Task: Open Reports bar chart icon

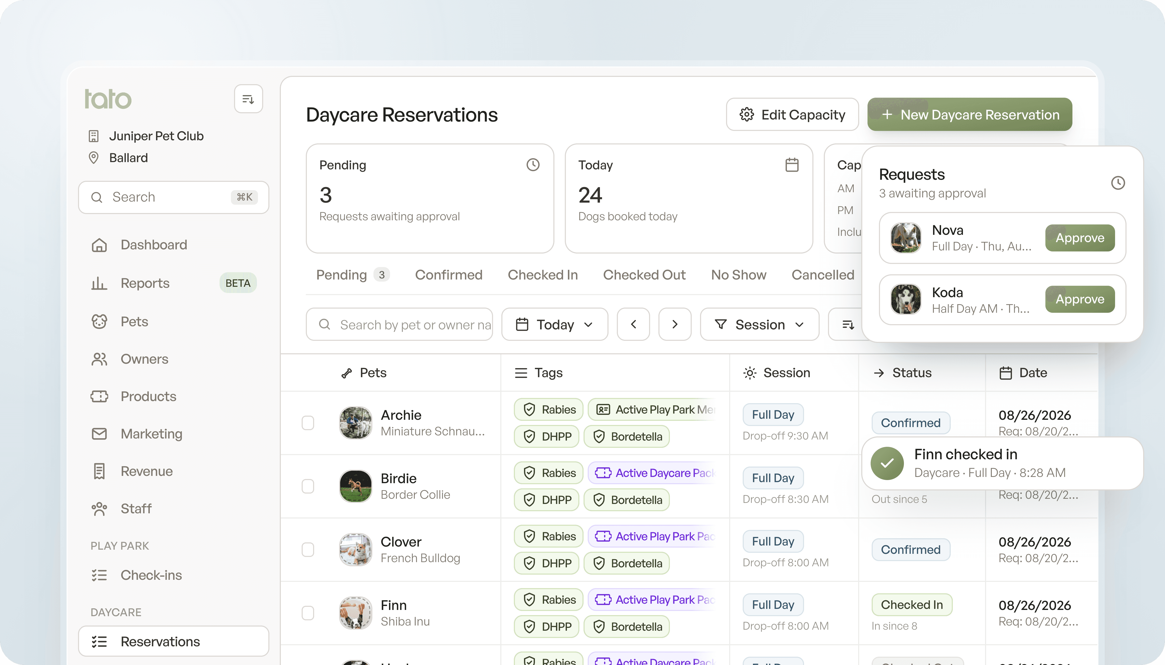Action: point(99,283)
